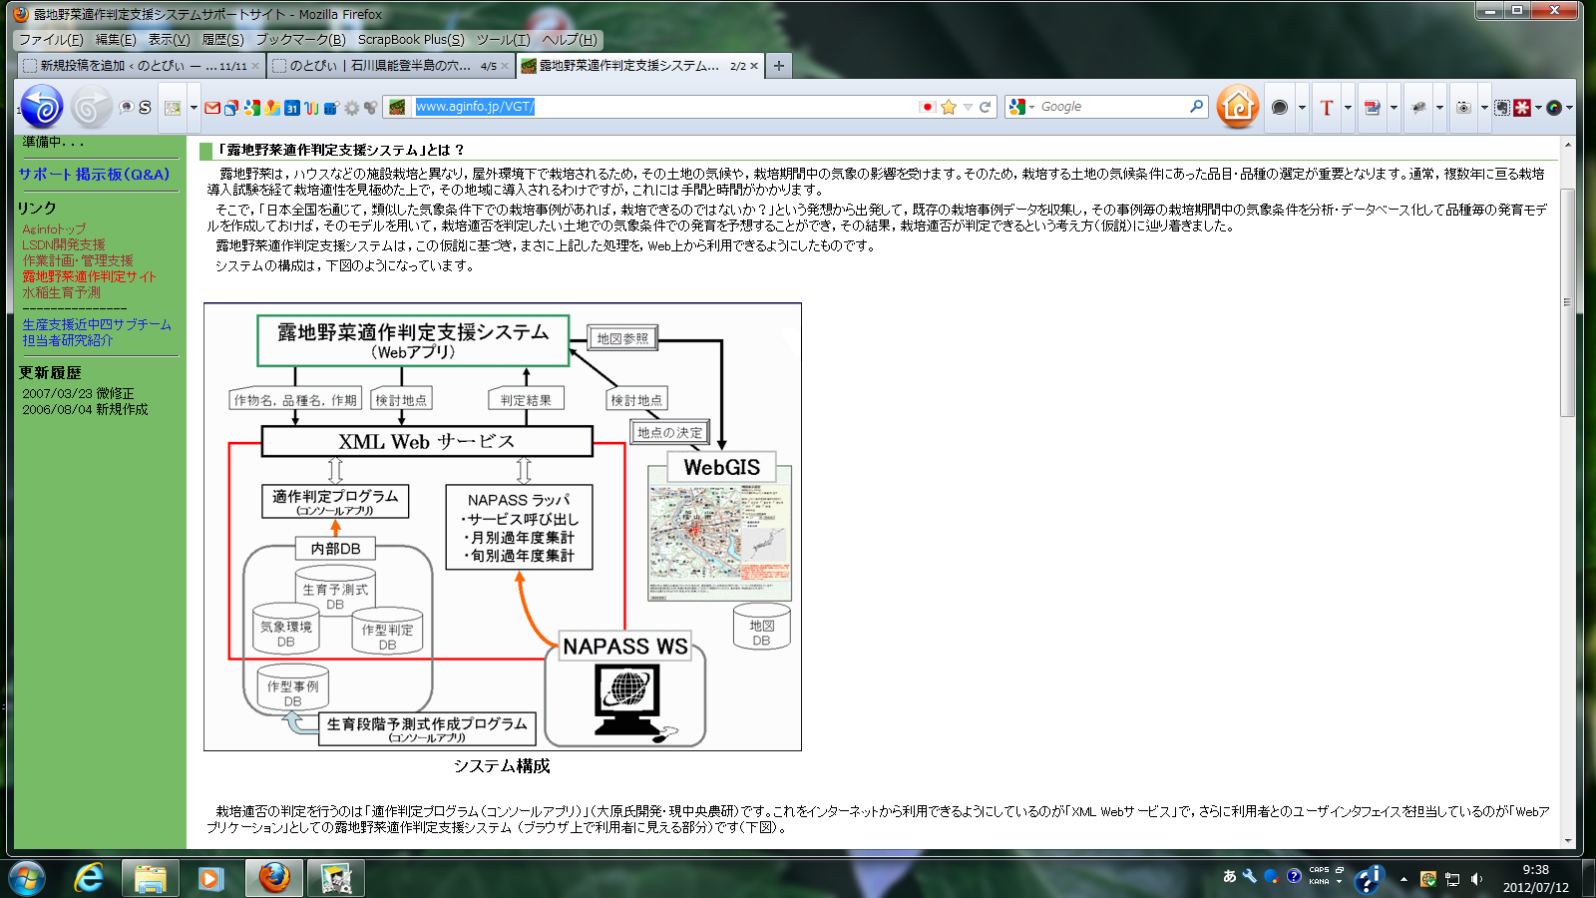
Task: Open the ScrapBook Plus(S) menu
Action: [411, 40]
